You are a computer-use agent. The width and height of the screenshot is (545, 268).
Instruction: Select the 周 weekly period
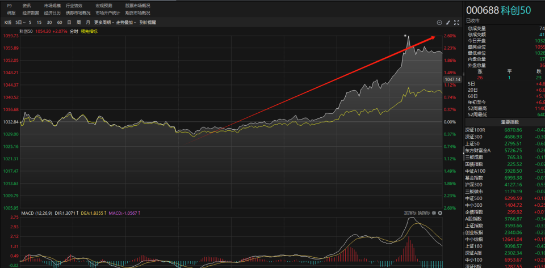(x=78, y=23)
